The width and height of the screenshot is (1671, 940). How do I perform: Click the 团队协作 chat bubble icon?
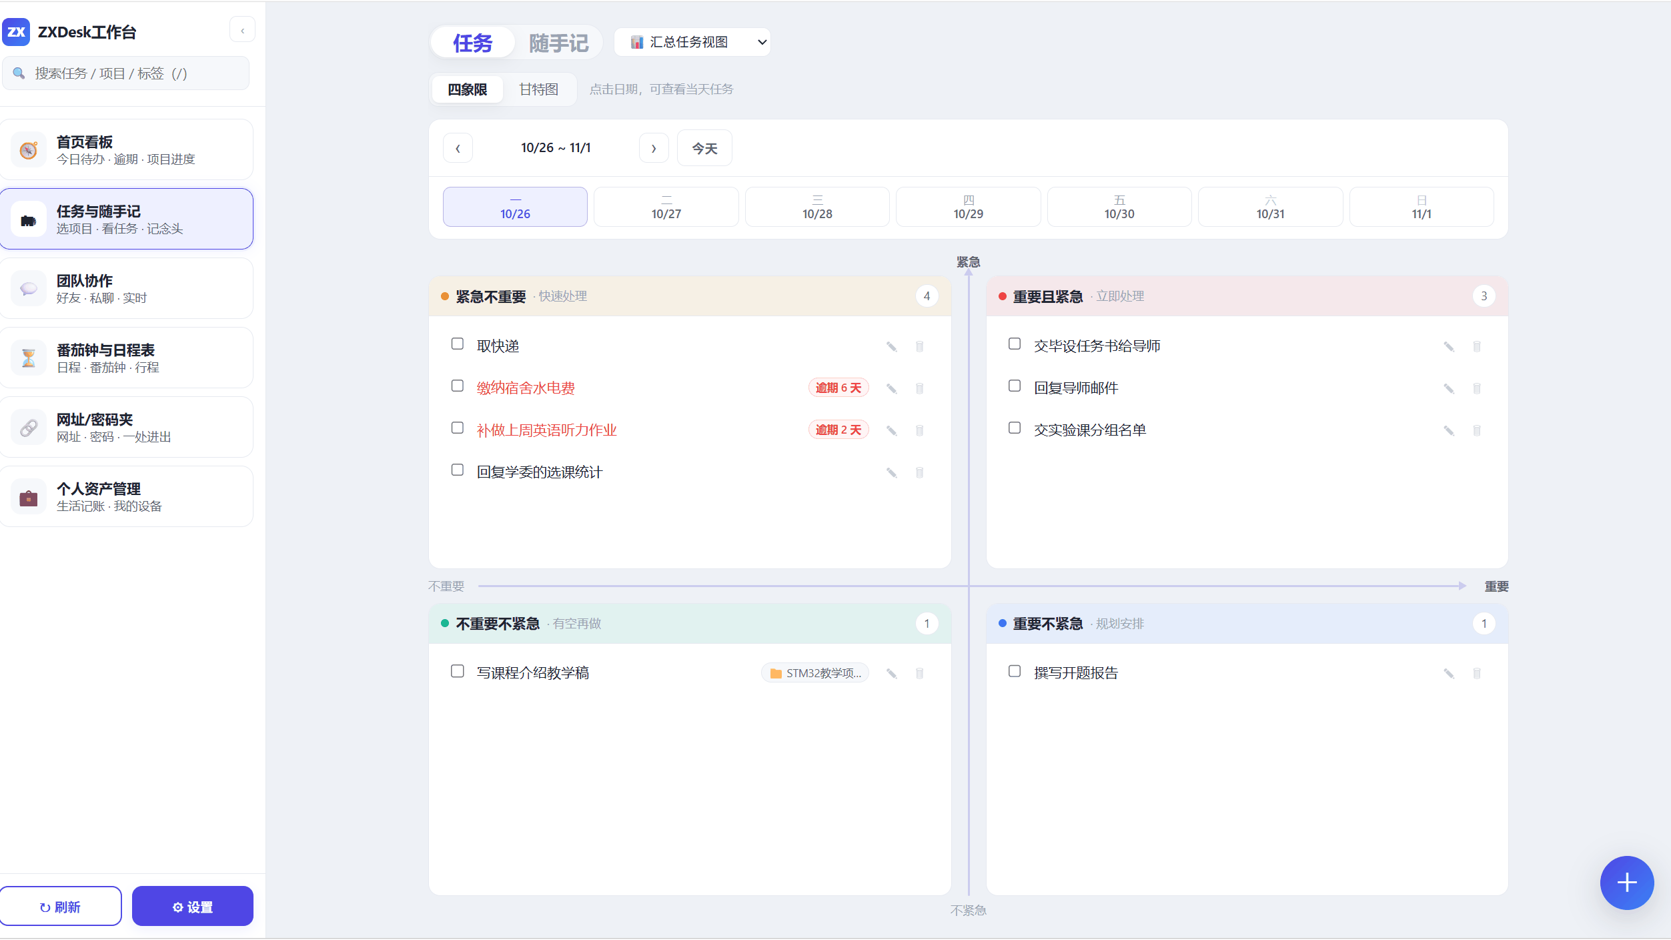28,289
